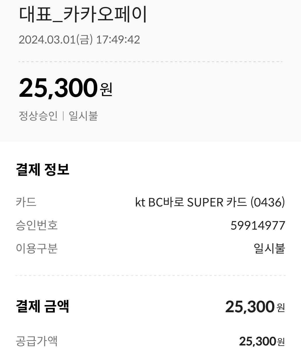The image size is (301, 356).
Task: Select the kt BC바로 SUPER 카드 (0436) value
Action: (210, 202)
